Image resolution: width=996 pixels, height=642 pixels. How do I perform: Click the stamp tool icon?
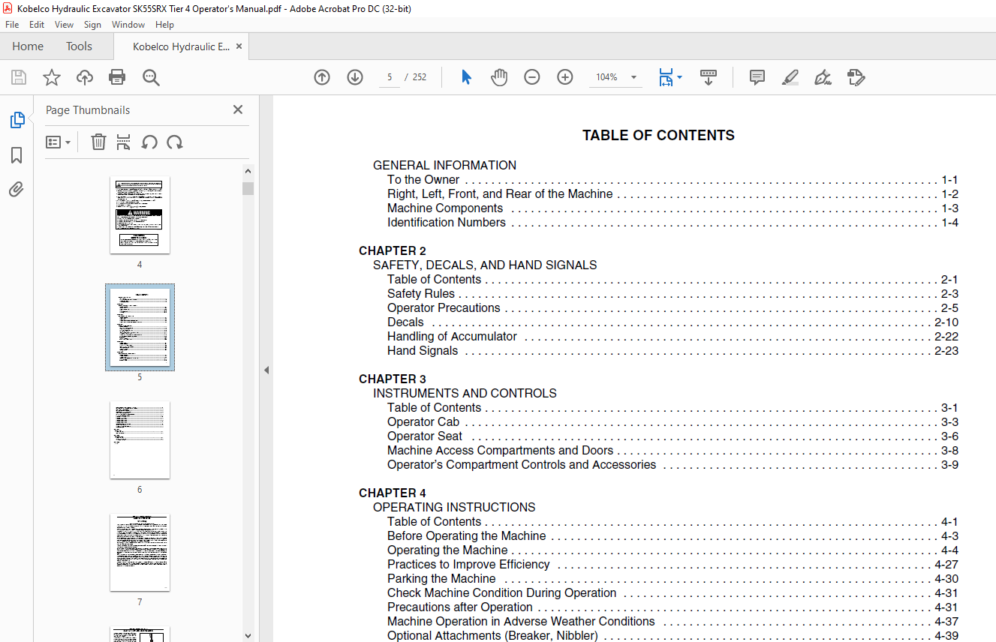[x=856, y=77]
